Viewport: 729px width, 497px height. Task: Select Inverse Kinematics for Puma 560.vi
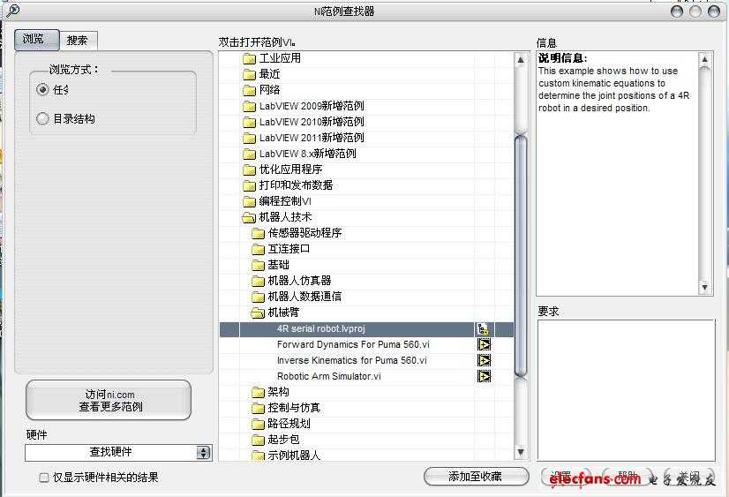367,361
